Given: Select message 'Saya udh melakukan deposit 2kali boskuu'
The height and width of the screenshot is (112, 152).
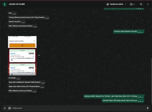Looking at the screenshot, I should (27, 82).
